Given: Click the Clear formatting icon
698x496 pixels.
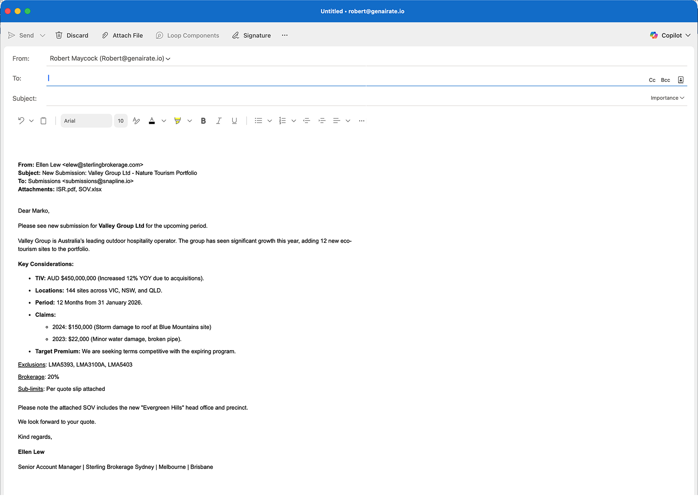Looking at the screenshot, I should click(136, 121).
